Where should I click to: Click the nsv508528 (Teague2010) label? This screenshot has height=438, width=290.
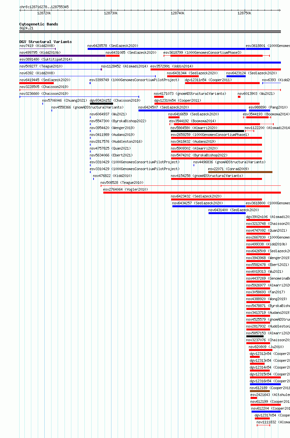(x=122, y=182)
